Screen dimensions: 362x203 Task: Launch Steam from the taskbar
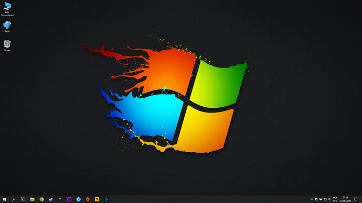pyautogui.click(x=51, y=199)
